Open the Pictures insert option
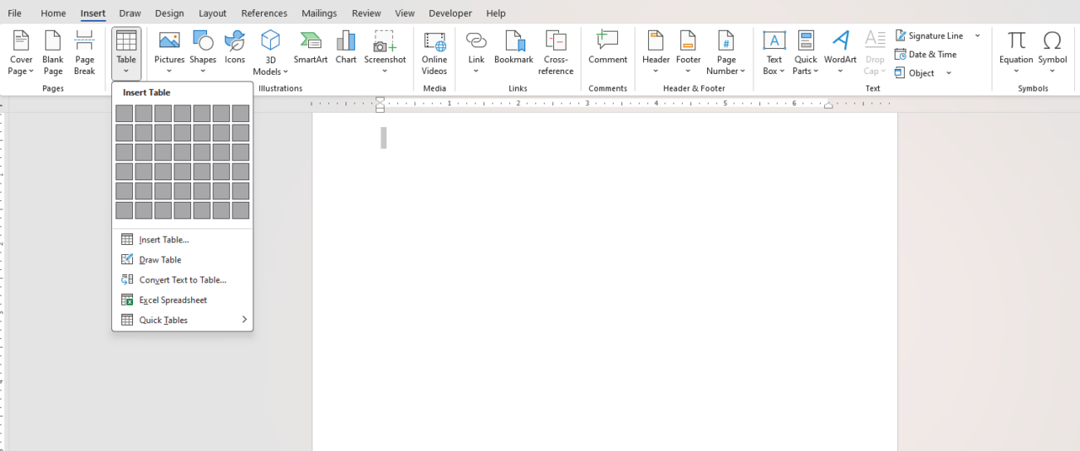Screen dimensions: 1080x451 169,53
